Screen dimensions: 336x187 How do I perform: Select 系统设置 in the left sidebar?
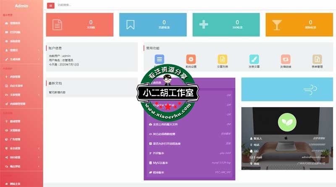(15, 41)
